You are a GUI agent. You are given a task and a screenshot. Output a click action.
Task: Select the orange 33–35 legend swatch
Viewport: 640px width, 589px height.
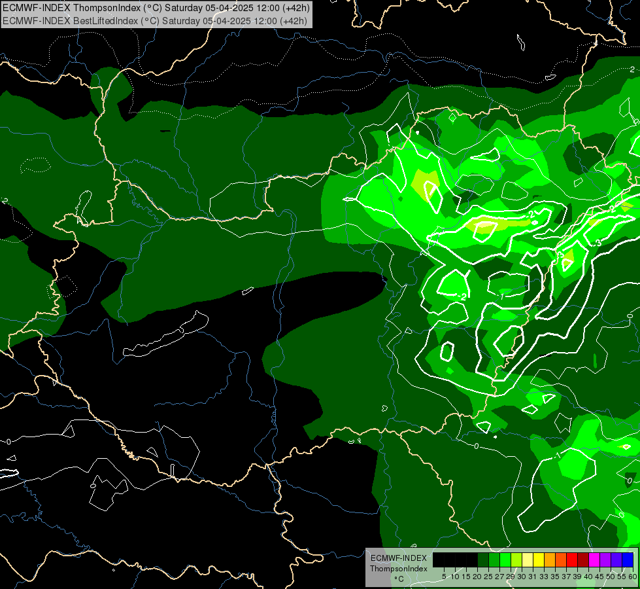point(550,560)
